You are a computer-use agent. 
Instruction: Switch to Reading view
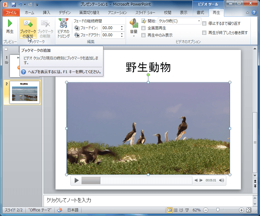coord(181,210)
